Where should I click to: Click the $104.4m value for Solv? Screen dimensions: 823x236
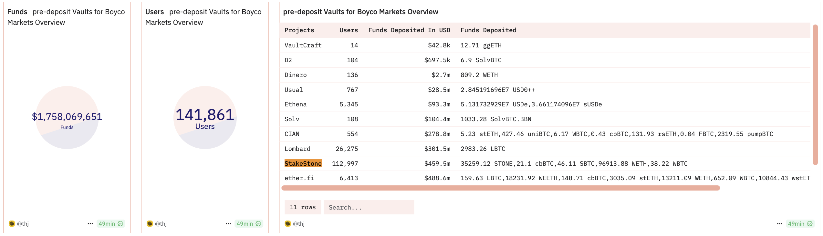pyautogui.click(x=437, y=119)
